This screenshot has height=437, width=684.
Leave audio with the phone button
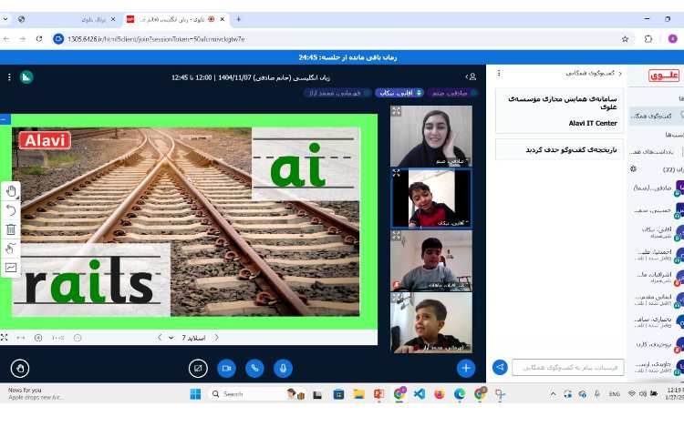coord(254,368)
